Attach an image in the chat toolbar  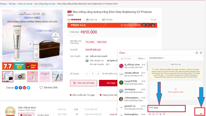pos(153,114)
